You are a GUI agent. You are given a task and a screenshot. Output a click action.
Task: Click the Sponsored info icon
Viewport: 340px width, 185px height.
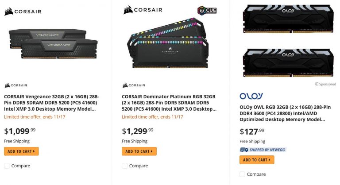point(317,84)
